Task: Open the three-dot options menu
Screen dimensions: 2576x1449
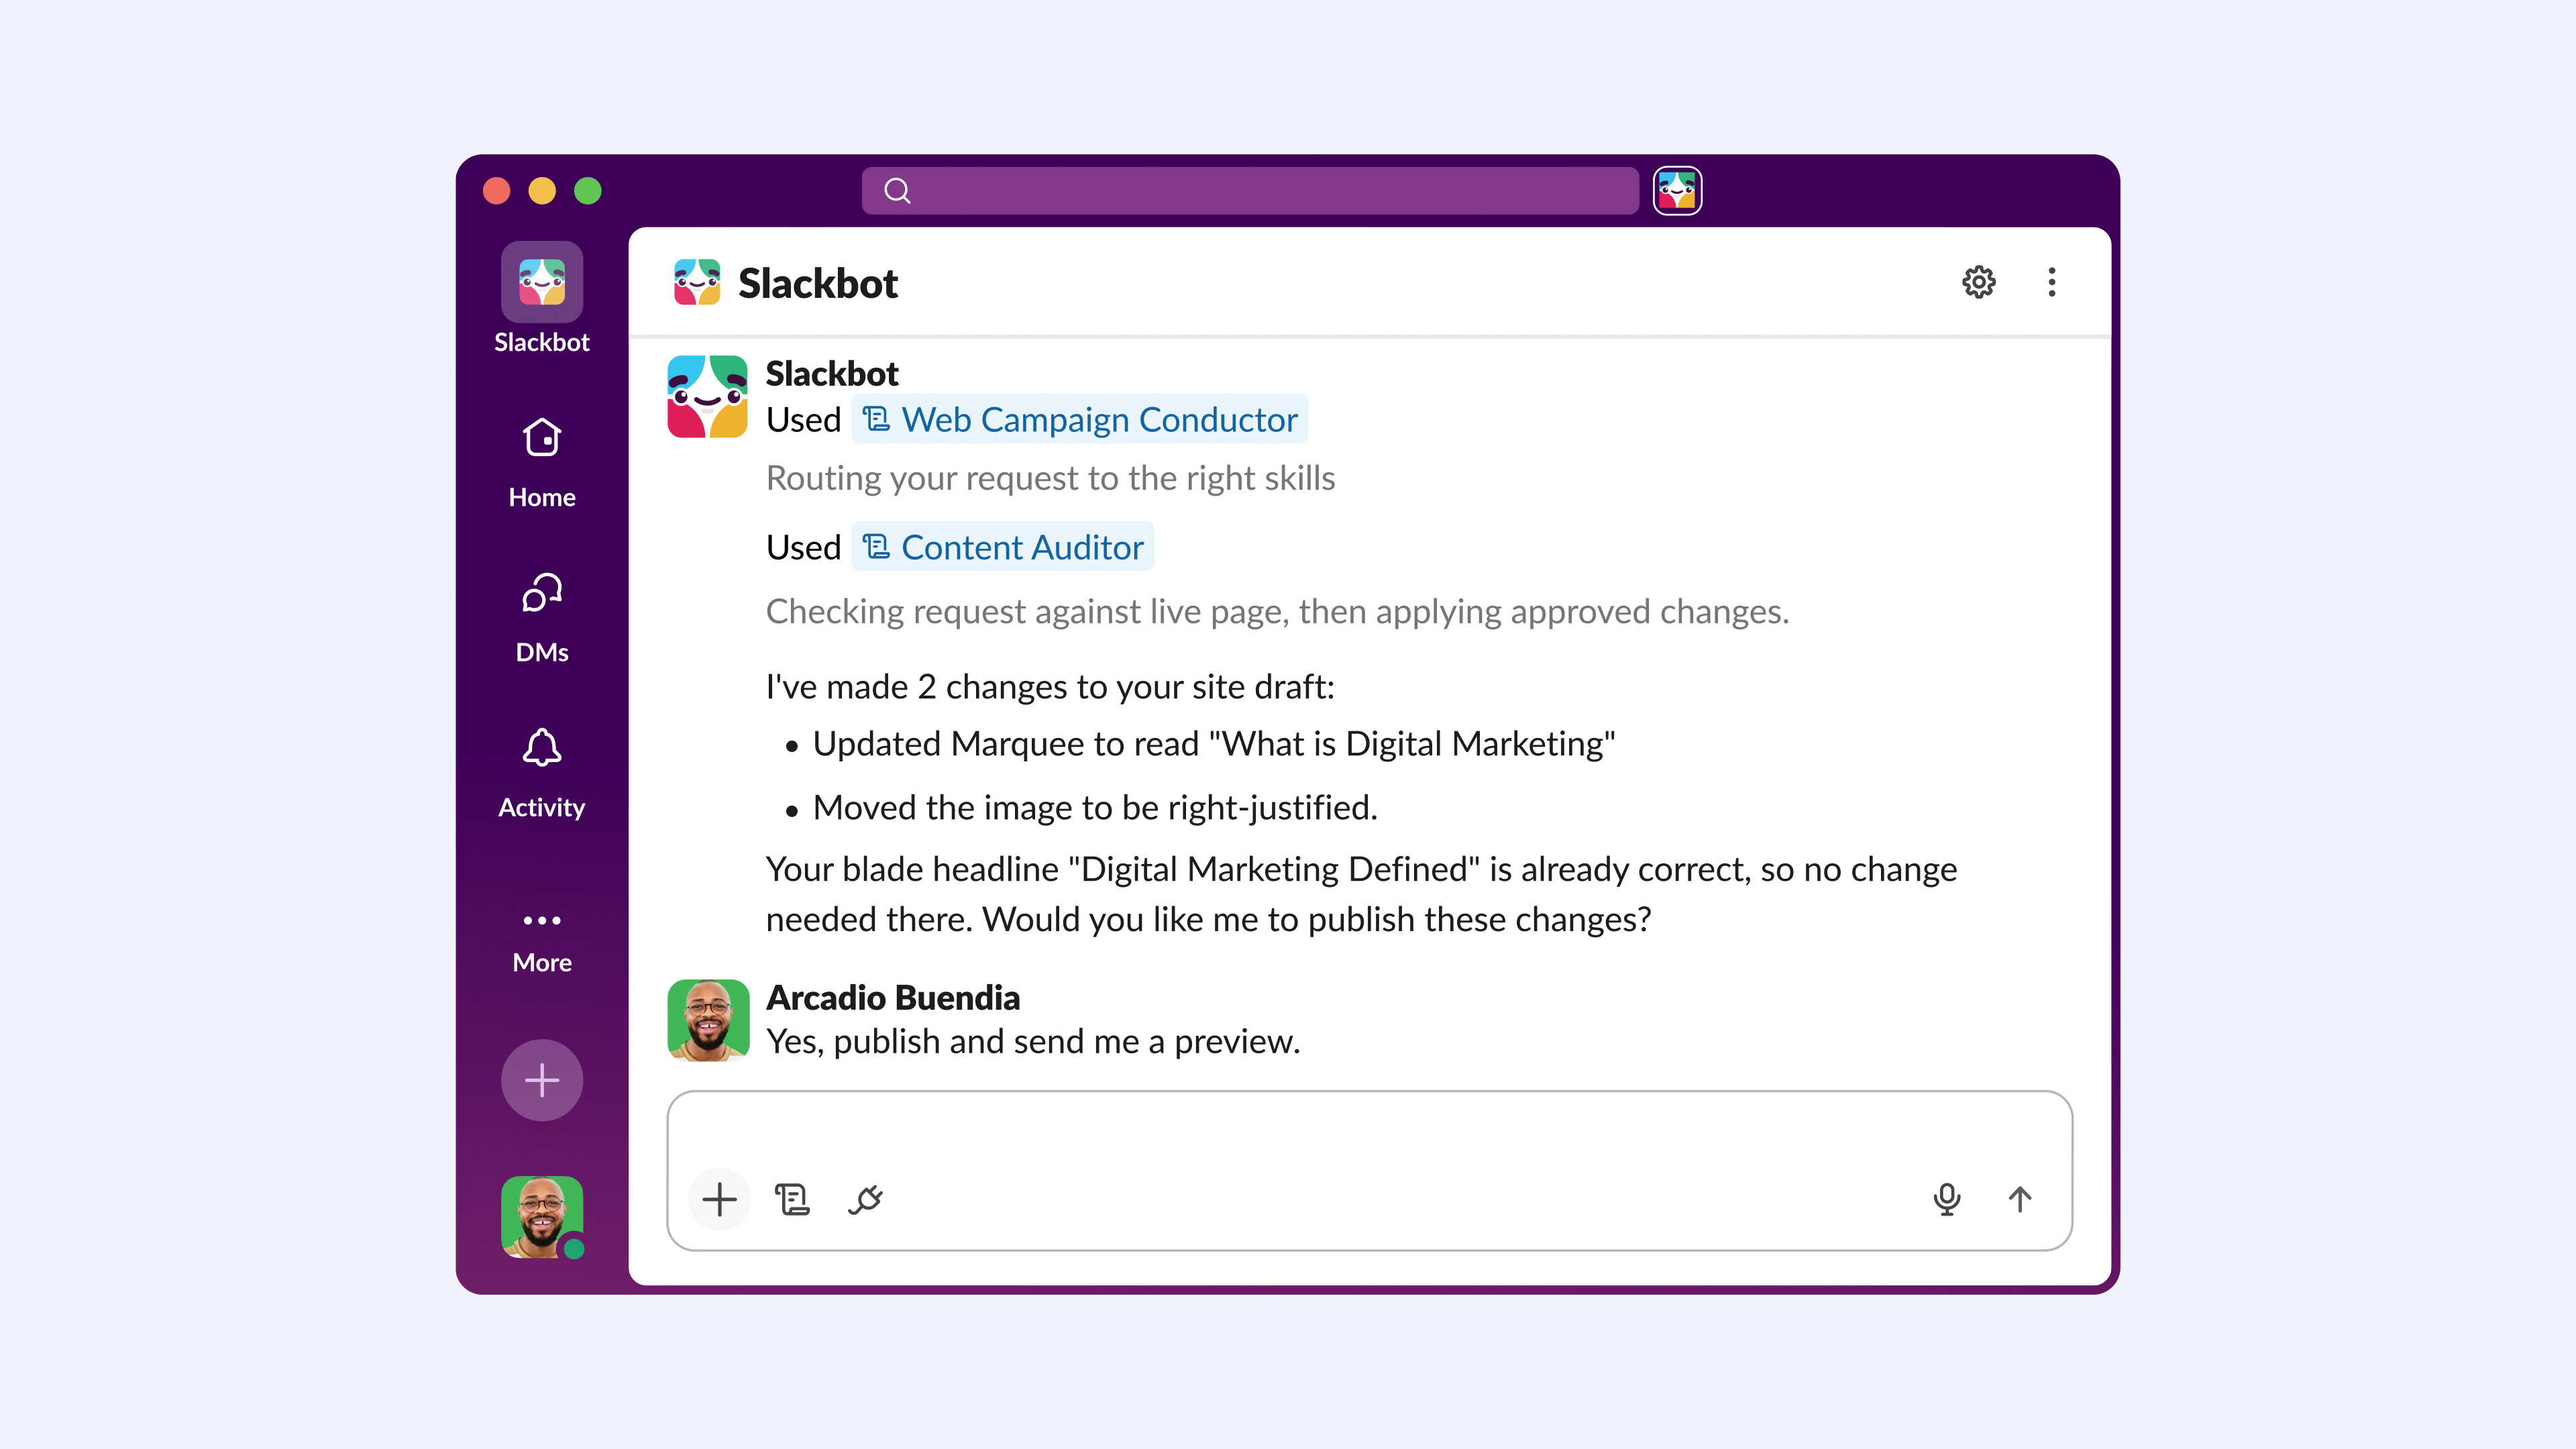Action: 2051,282
